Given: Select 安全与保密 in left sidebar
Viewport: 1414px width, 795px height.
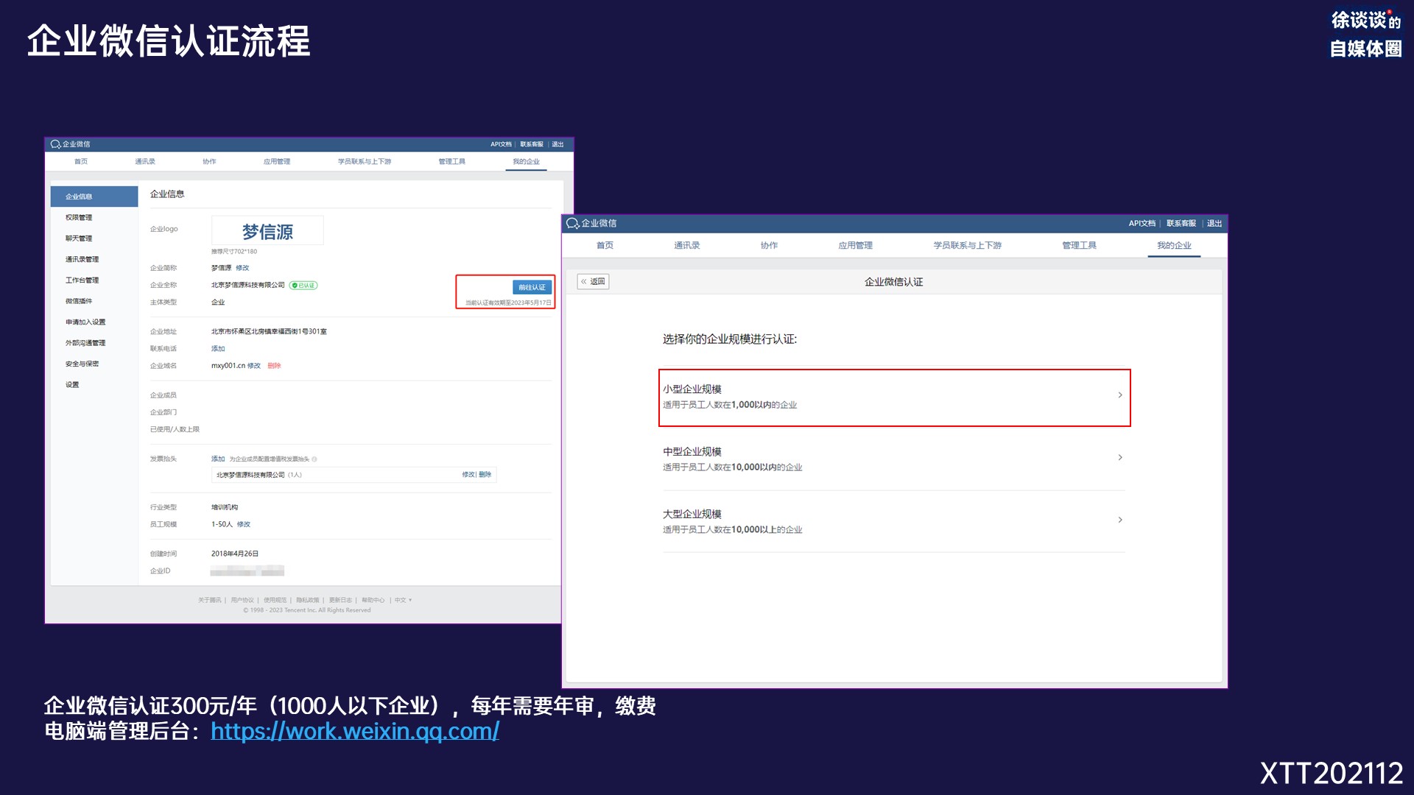Looking at the screenshot, I should click(82, 364).
